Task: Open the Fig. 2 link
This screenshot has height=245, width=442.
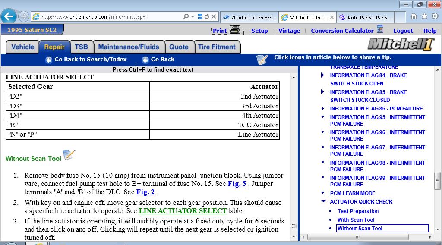Action: point(145,192)
